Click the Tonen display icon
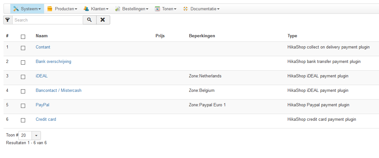The height and width of the screenshot is (158, 379). (157, 9)
